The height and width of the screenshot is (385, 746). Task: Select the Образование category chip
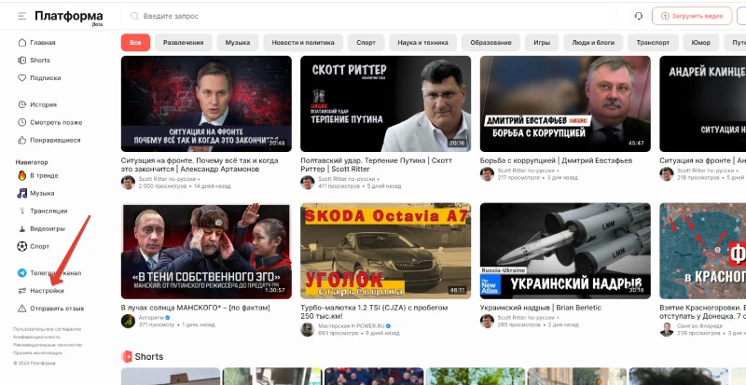pyautogui.click(x=490, y=42)
